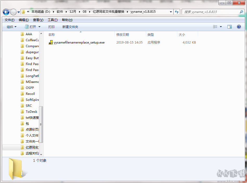This screenshot has width=247, height=183.
Task: Go back with the blue Back arrow
Action: 6,12
